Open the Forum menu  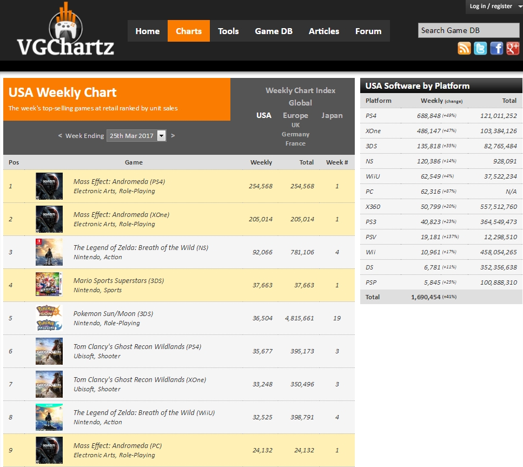tap(368, 31)
